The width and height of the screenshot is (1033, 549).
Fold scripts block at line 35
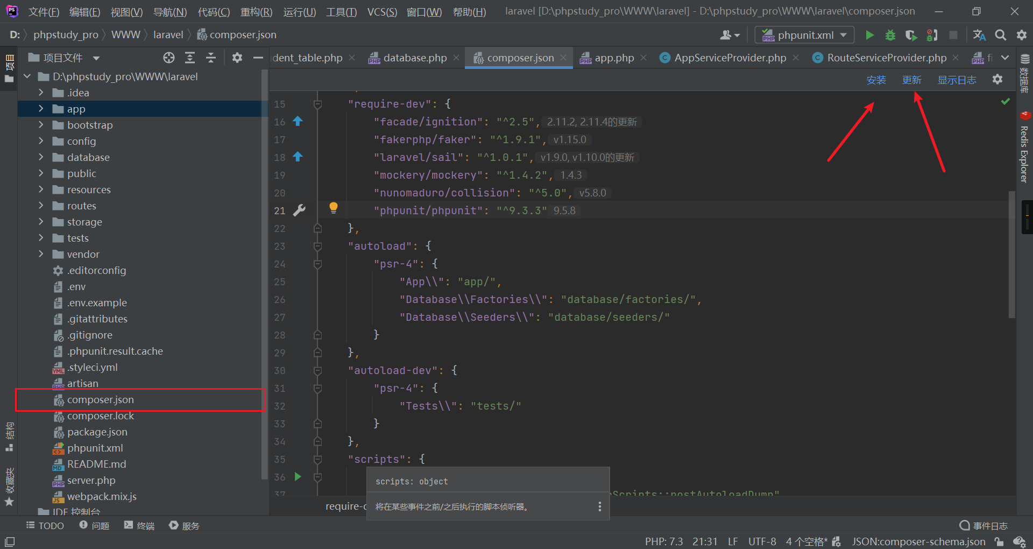point(318,459)
